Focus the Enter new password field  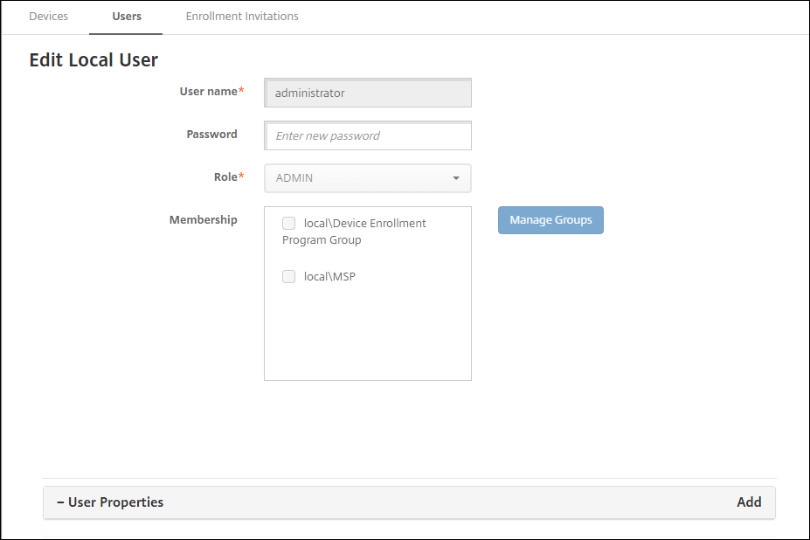point(368,135)
